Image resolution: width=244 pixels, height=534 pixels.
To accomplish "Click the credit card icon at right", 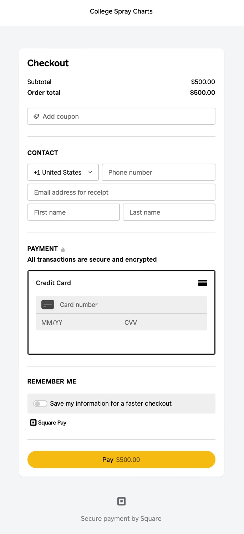I will click(203, 283).
